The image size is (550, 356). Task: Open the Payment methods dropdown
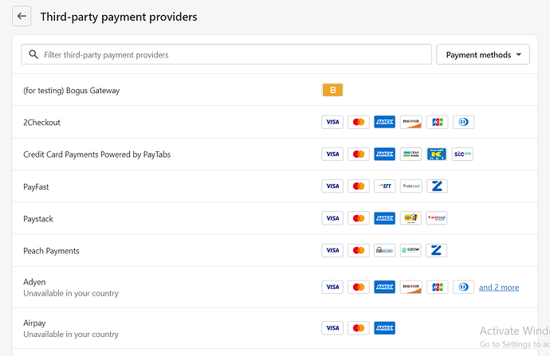483,55
